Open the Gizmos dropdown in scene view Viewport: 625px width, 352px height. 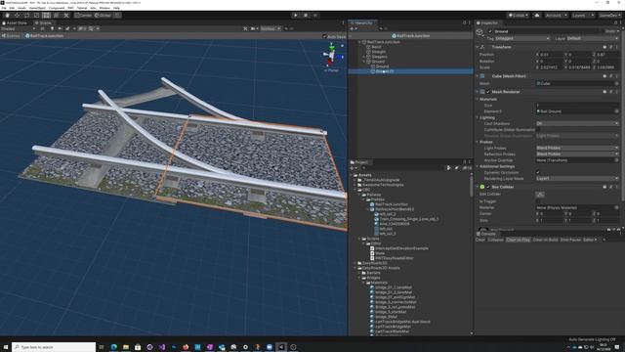[x=271, y=28]
